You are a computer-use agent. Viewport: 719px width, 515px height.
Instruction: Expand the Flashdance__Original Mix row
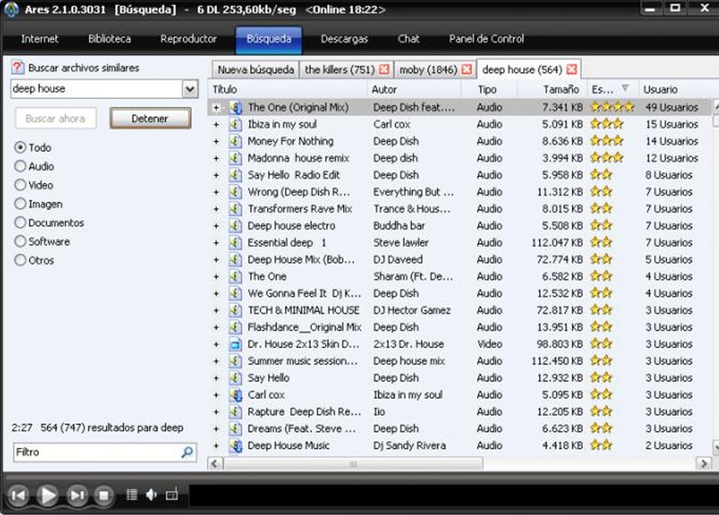click(x=216, y=328)
